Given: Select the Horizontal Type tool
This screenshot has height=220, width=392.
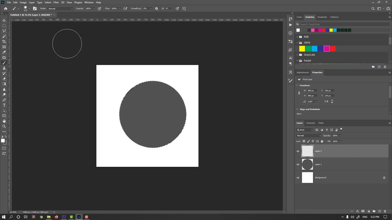Looking at the screenshot, I should [x=4, y=105].
